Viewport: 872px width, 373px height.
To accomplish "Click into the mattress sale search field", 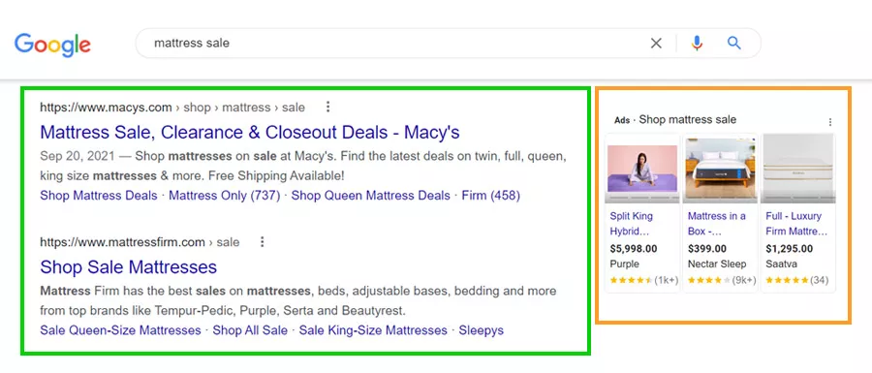I will click(x=389, y=44).
